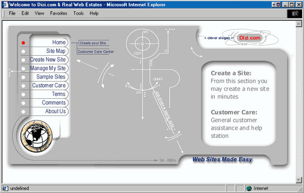Screen dimensions: 304x193
Task: Click the Windows flag throbber icon
Action: point(294,13)
